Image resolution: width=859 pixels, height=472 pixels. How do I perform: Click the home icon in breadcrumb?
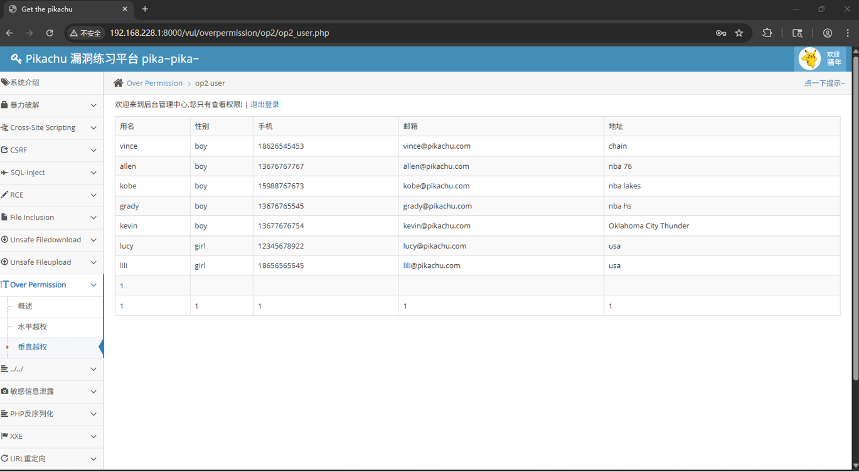pos(118,83)
